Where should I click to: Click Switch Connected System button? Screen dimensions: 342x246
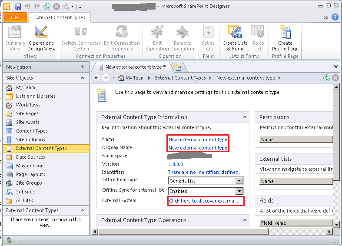click(81, 38)
